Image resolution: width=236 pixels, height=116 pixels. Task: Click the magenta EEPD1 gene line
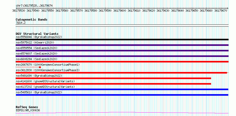pyautogui.click(x=122, y=113)
